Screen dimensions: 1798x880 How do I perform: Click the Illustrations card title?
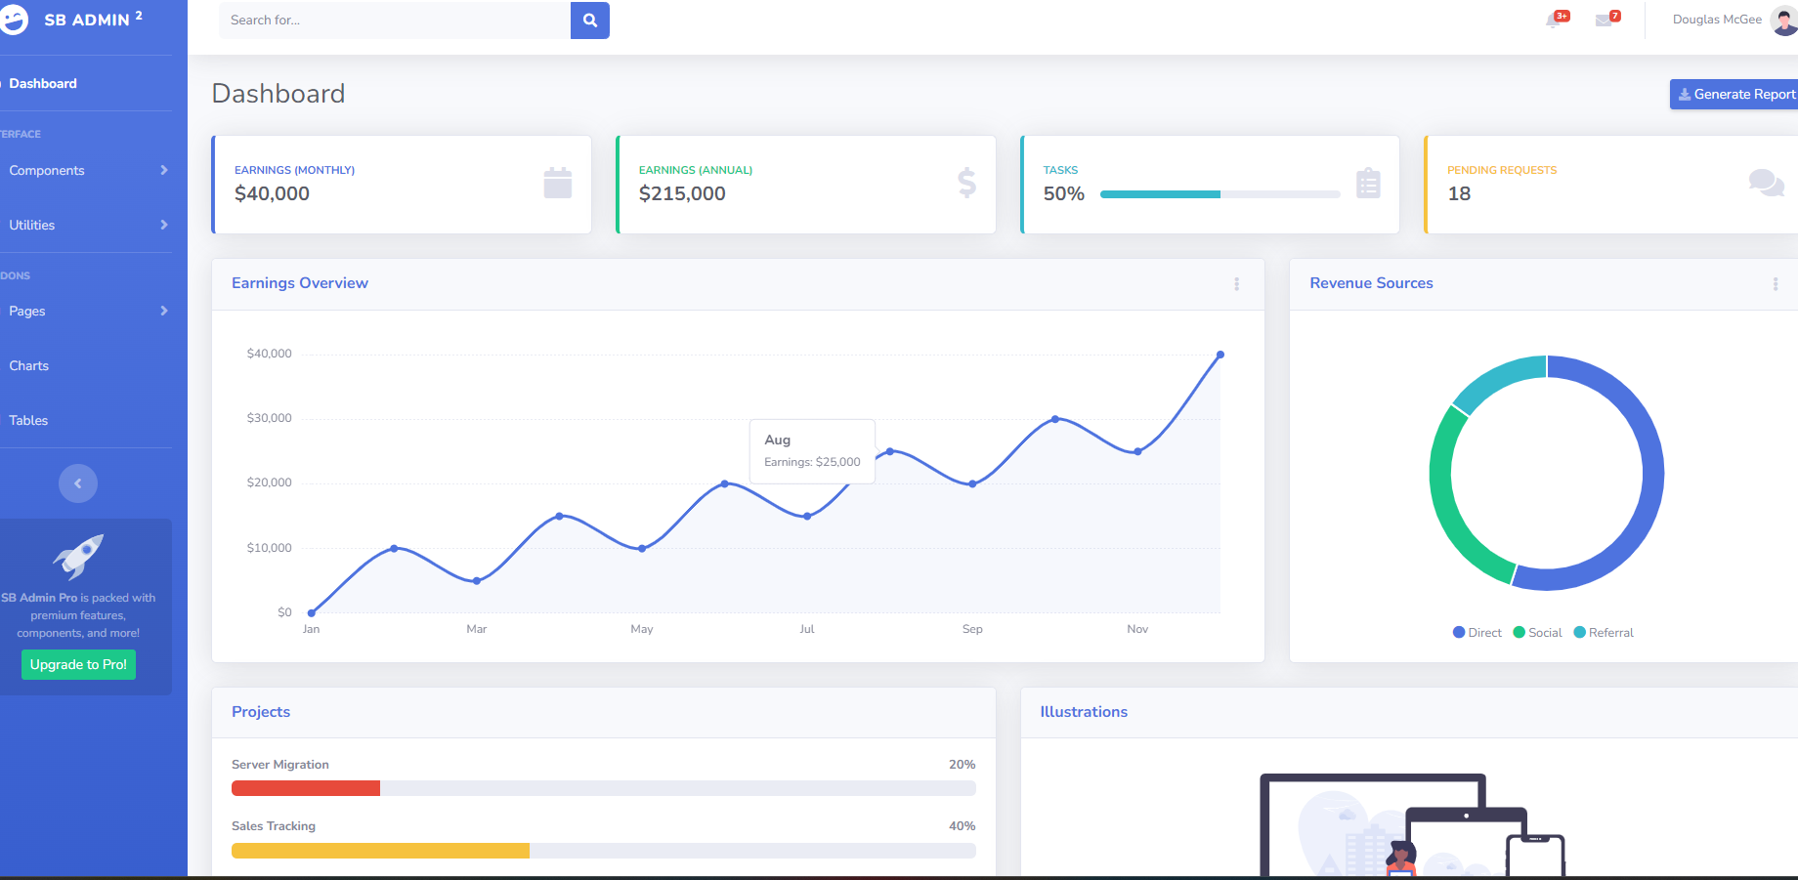coord(1084,712)
